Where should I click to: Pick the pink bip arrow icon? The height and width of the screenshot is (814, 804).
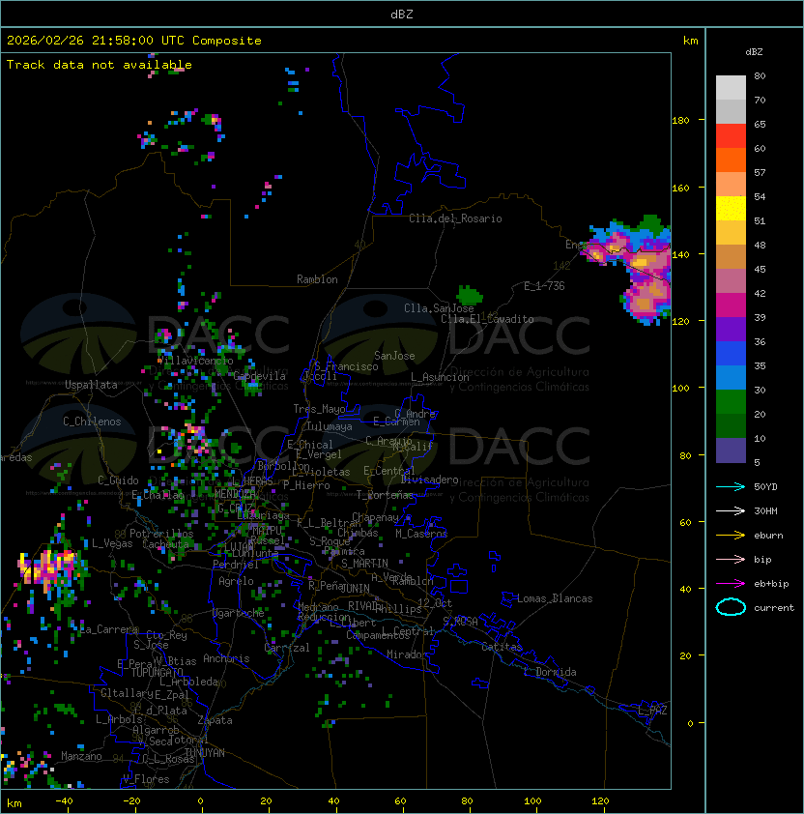(x=731, y=559)
